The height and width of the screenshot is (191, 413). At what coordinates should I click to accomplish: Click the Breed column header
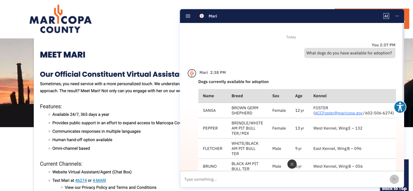(237, 96)
